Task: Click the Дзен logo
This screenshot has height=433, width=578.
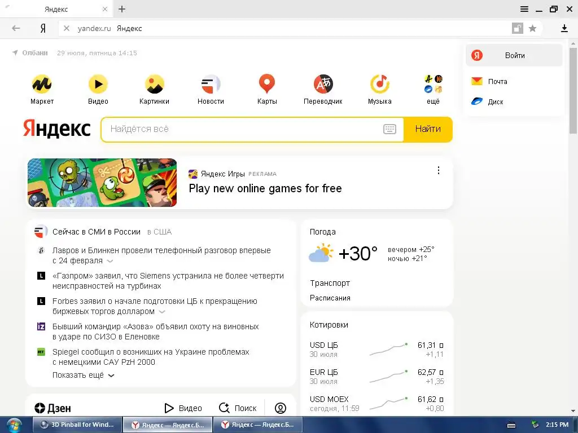Action: pyautogui.click(x=52, y=408)
